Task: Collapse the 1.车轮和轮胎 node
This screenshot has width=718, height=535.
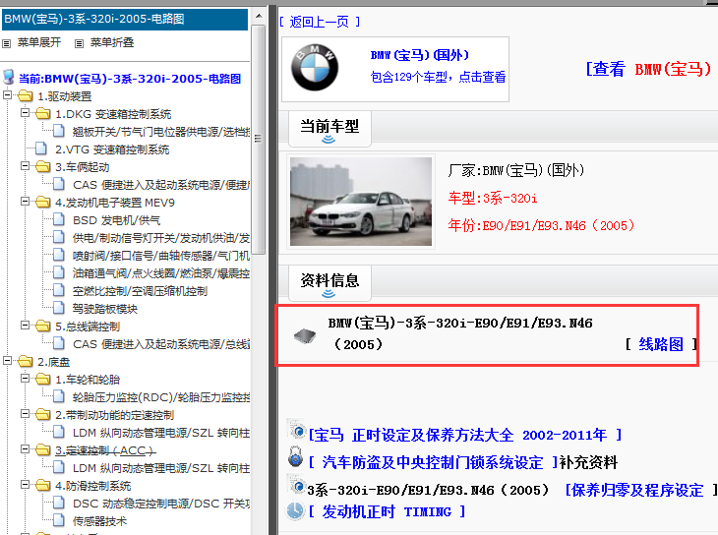Action: (26, 379)
